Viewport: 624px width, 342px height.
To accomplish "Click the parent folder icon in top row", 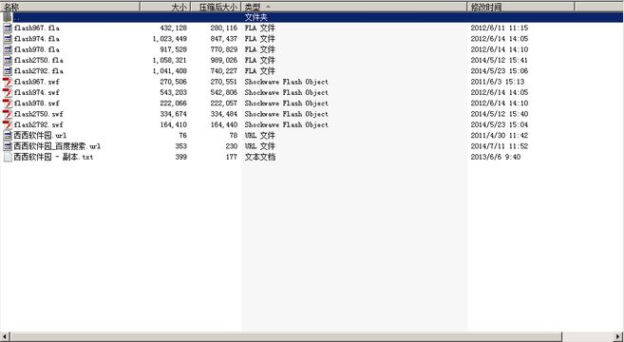I will point(8,17).
